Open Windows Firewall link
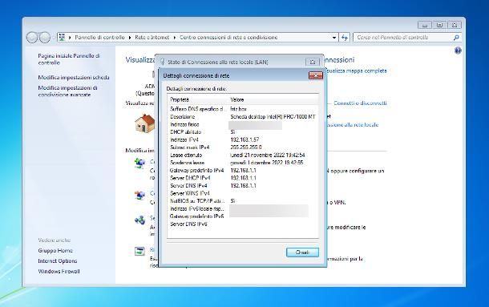The image size is (489, 307). coord(59,272)
